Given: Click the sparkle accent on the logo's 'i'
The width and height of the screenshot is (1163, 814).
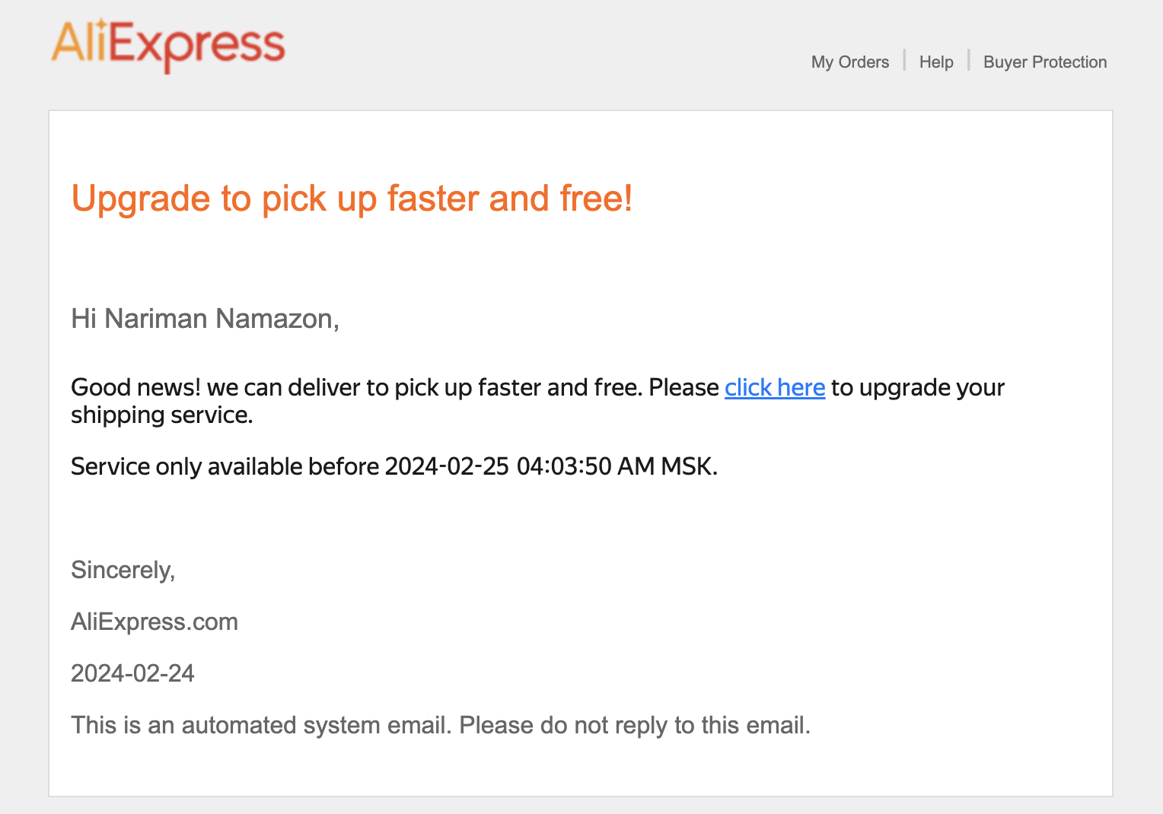Looking at the screenshot, I should click(101, 24).
